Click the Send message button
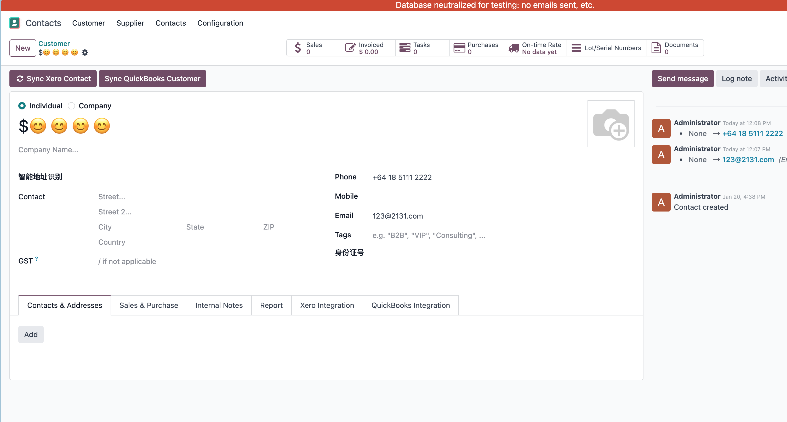 682,79
